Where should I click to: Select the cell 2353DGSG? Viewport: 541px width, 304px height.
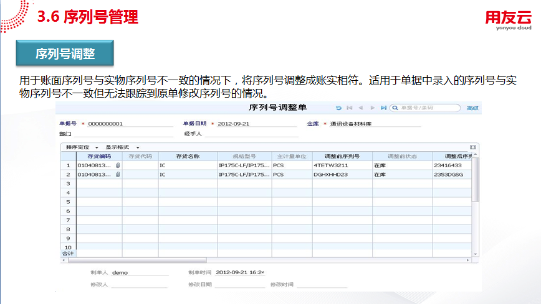coord(452,175)
